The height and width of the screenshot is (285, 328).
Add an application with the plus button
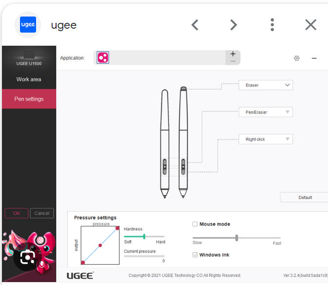(233, 54)
